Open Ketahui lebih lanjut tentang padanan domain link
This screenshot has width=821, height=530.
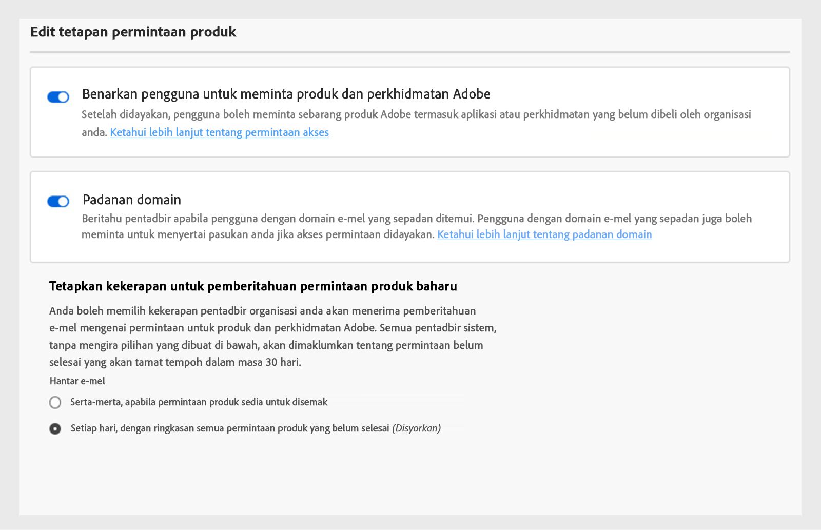coord(544,234)
